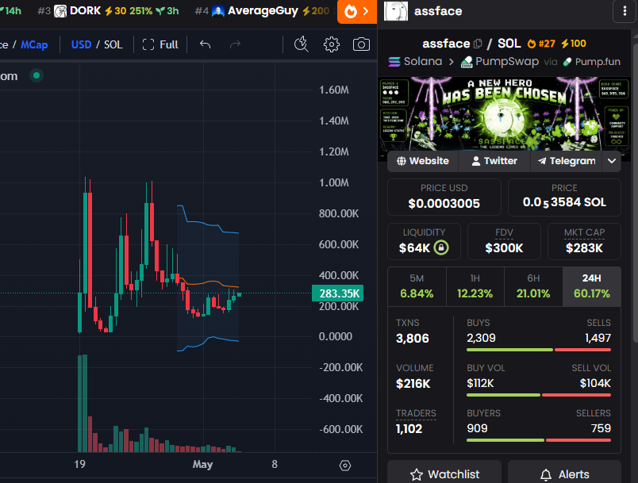Undo the last chart action
The width and height of the screenshot is (638, 483).
(x=205, y=44)
